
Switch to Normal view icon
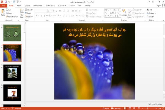coord(125,108)
